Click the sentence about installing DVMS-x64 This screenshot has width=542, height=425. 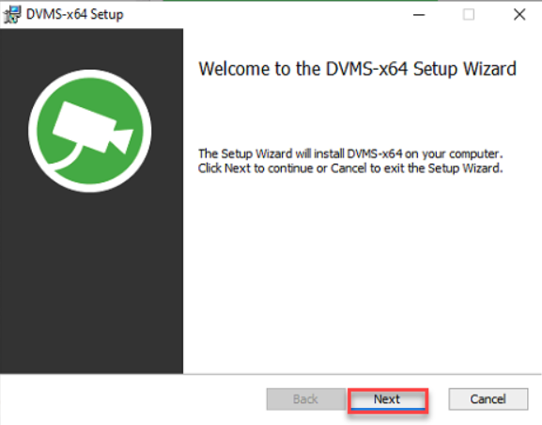coord(350,153)
